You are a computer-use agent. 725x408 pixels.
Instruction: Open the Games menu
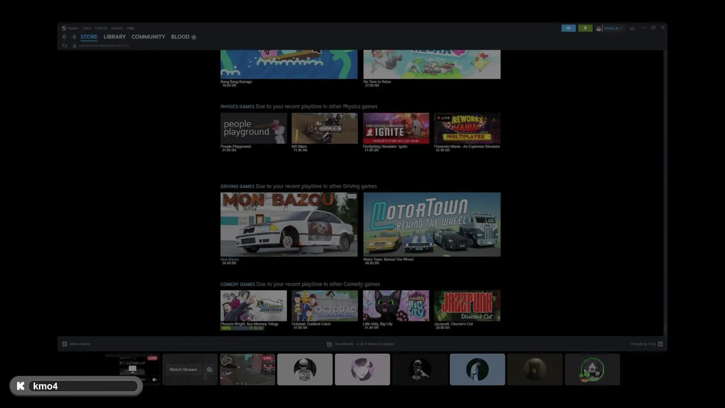(x=117, y=28)
